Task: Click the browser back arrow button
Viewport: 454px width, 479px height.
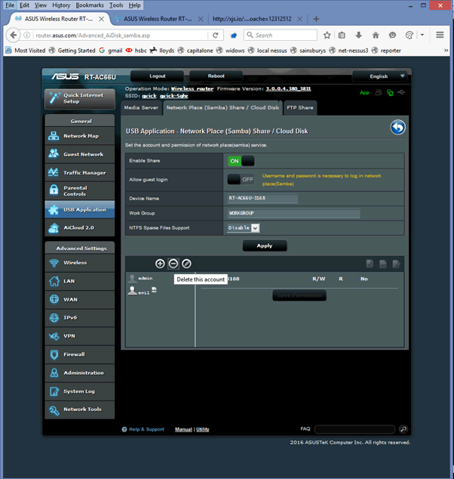Action: click(13, 35)
